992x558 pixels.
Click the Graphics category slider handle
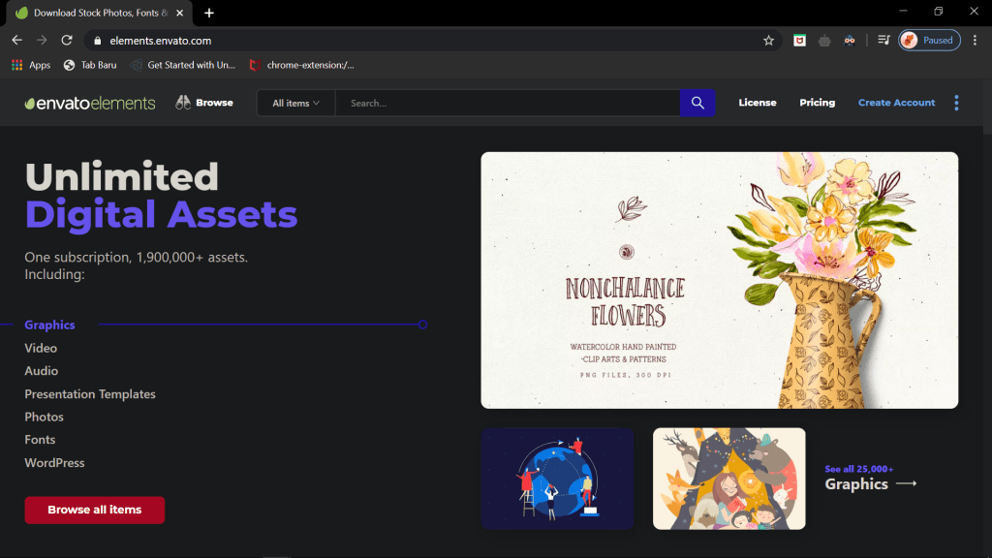click(423, 325)
